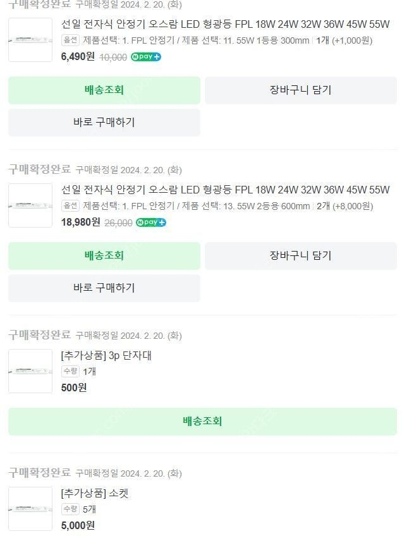
Task: Open 배송조회 for the 3p 단자대 order
Action: (x=201, y=420)
